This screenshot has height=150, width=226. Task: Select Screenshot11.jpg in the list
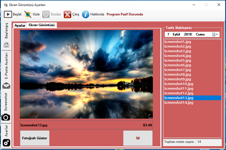pos(192,89)
